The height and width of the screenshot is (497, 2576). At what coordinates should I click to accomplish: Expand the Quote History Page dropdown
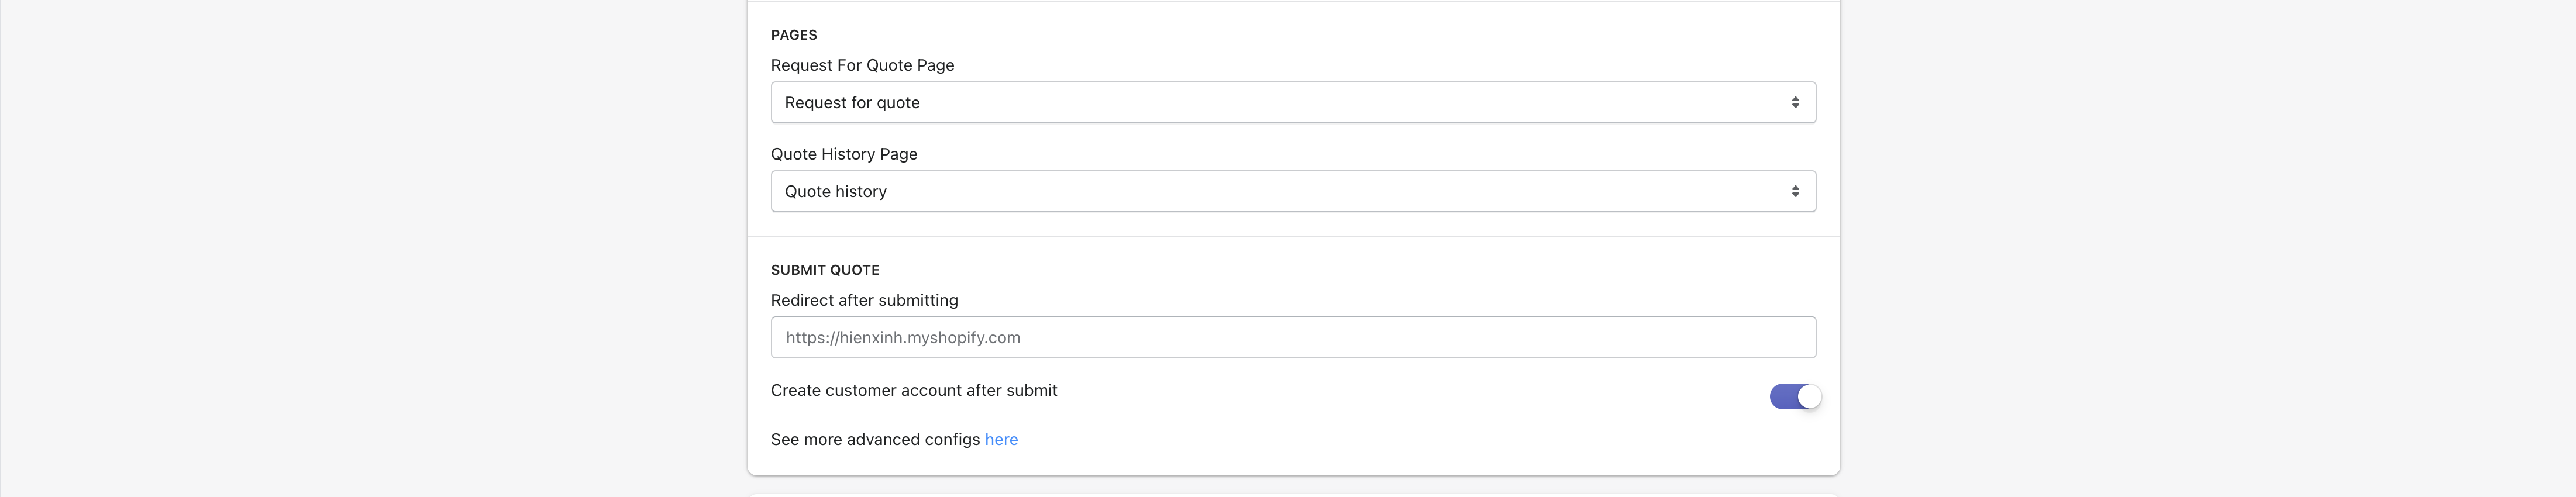coord(1293,191)
